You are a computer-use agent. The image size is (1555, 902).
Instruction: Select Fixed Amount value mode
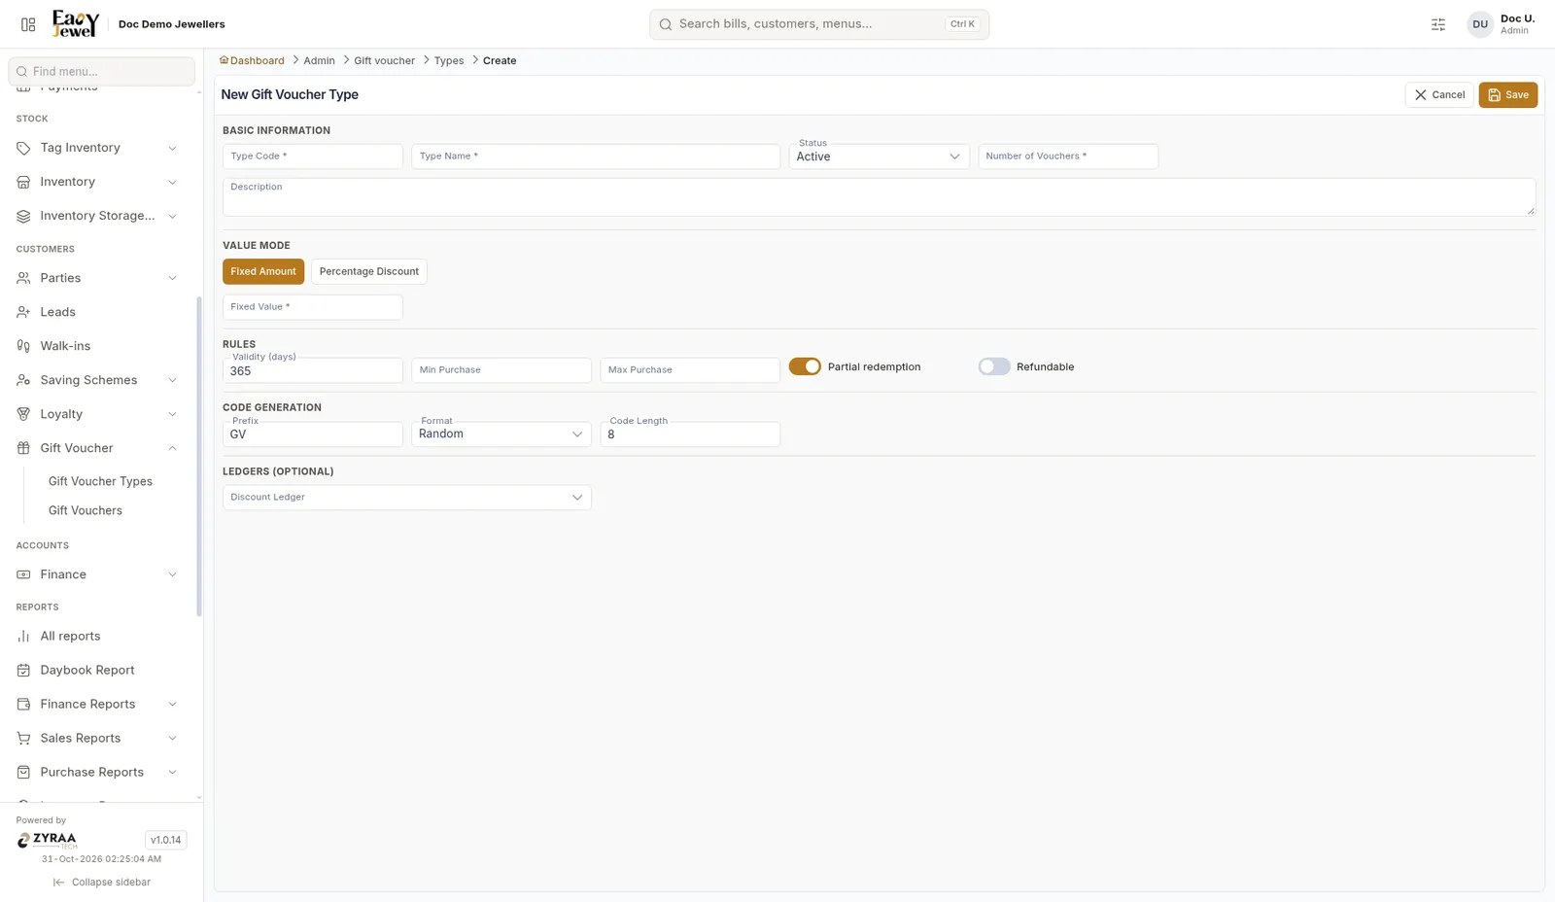click(x=263, y=271)
